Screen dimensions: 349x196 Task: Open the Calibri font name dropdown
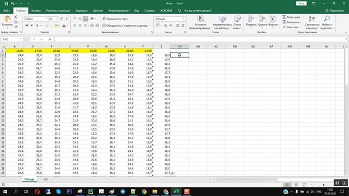point(47,19)
